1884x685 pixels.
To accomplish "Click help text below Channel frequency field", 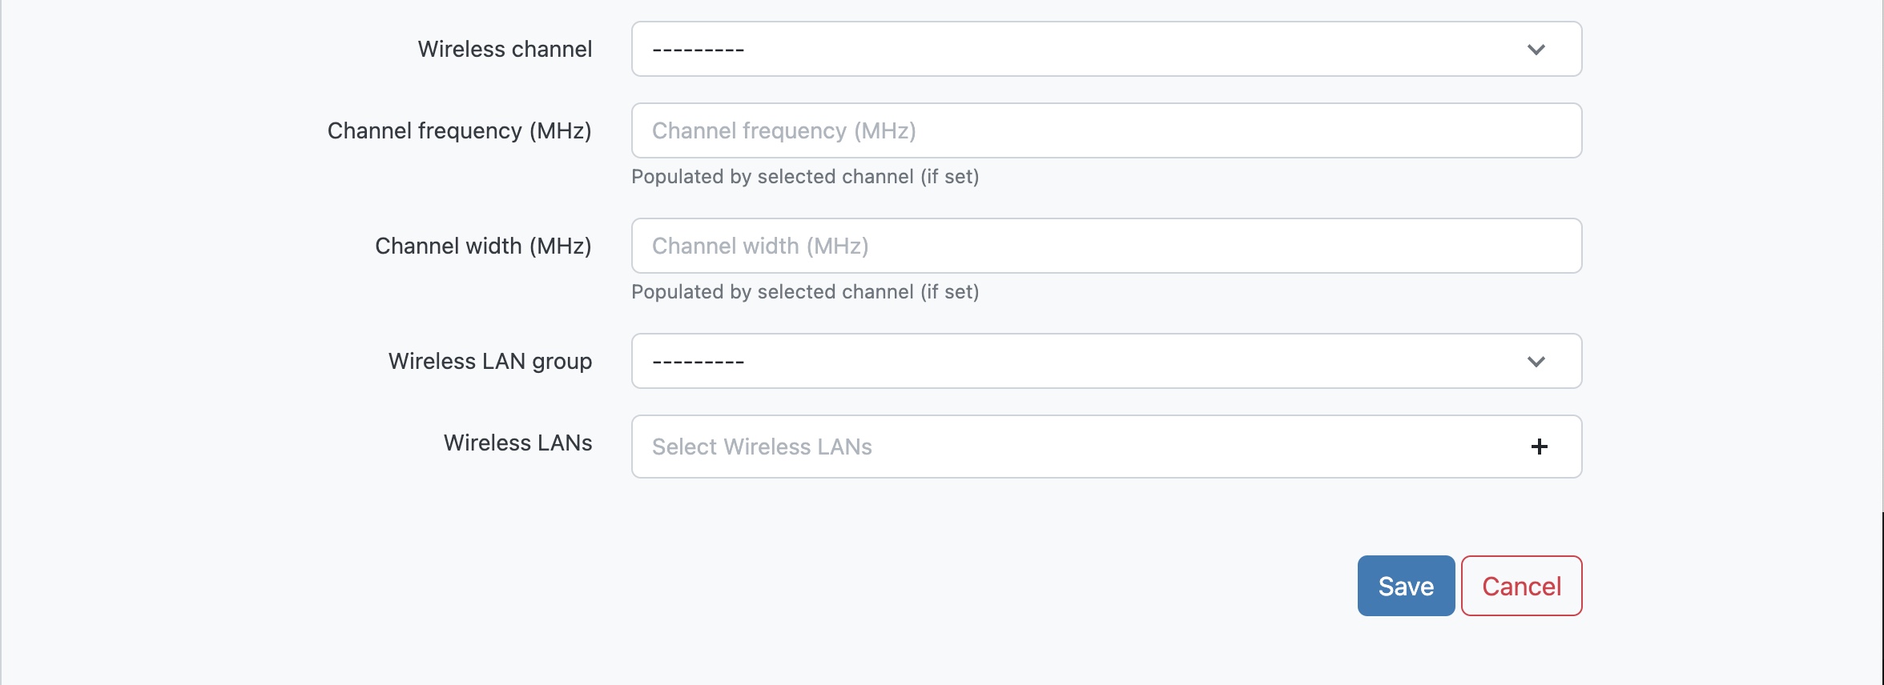I will coord(805,177).
